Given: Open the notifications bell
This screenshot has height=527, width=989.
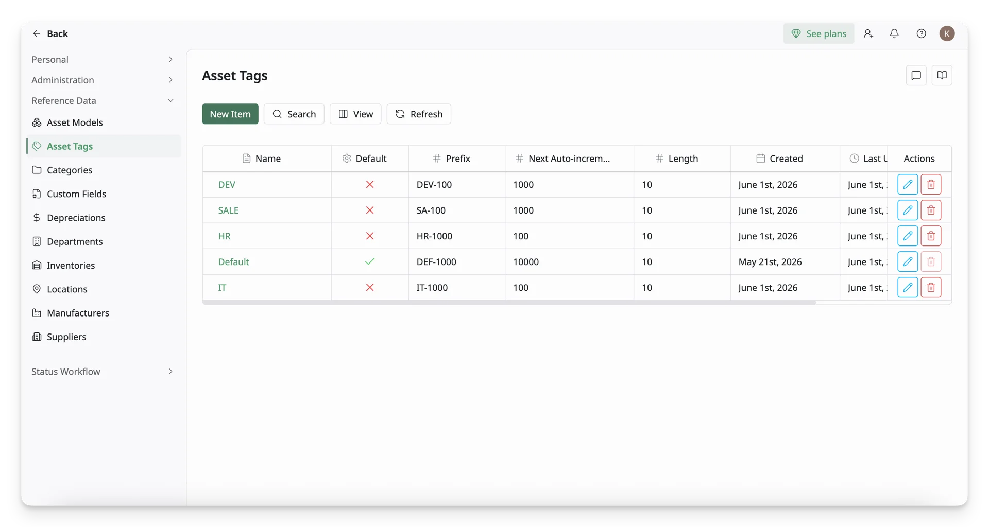Looking at the screenshot, I should 894,33.
